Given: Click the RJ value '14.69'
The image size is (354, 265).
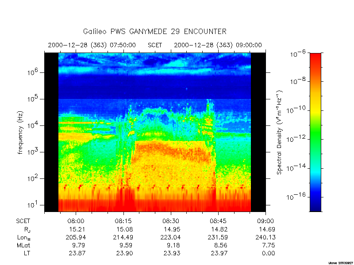Looking at the screenshot, I should click(267, 229).
